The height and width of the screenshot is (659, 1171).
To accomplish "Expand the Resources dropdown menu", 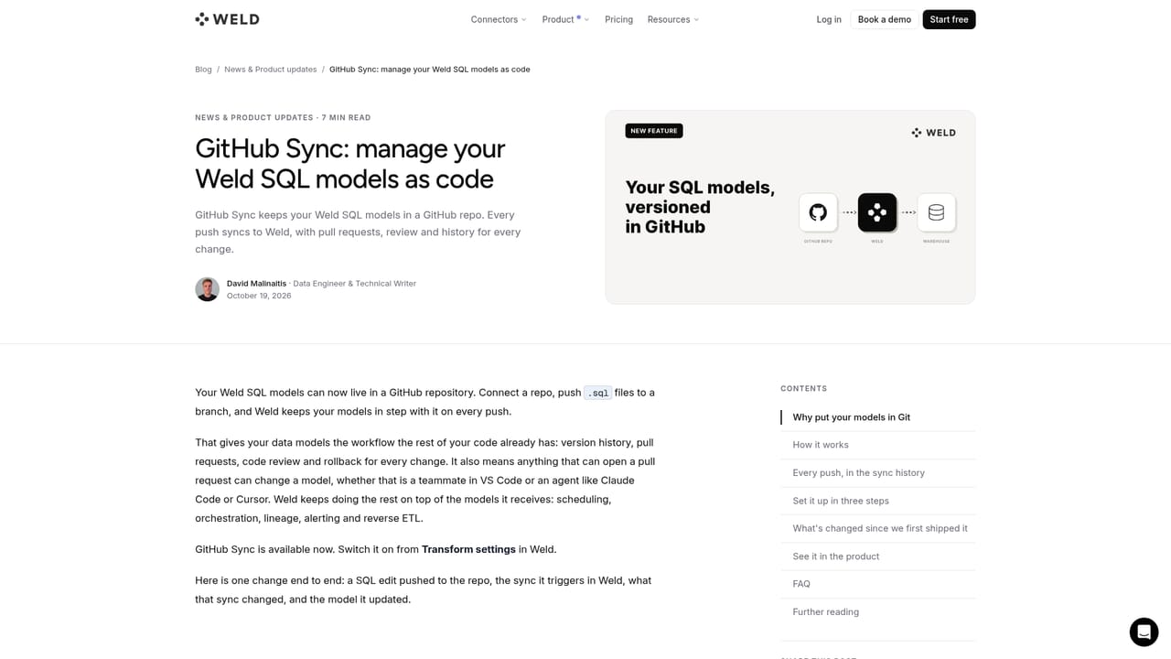I will [x=673, y=19].
